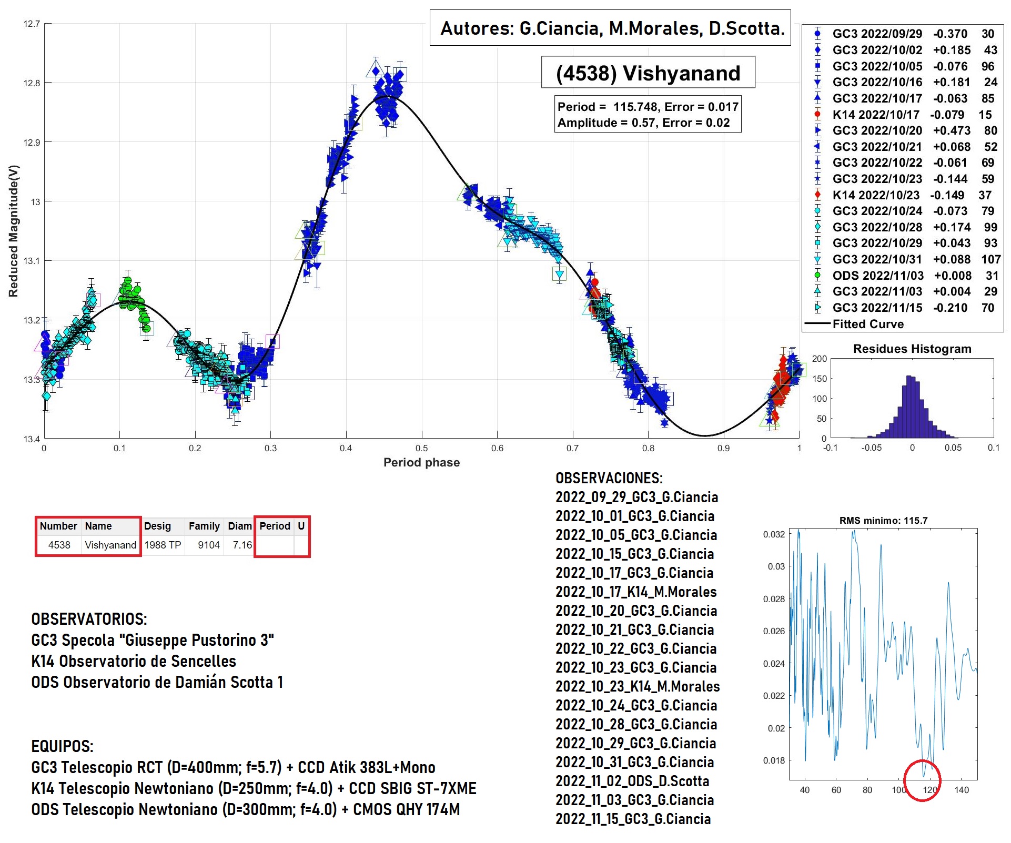Select the Name cell Vishyanand
1011x843 pixels.
(110, 545)
